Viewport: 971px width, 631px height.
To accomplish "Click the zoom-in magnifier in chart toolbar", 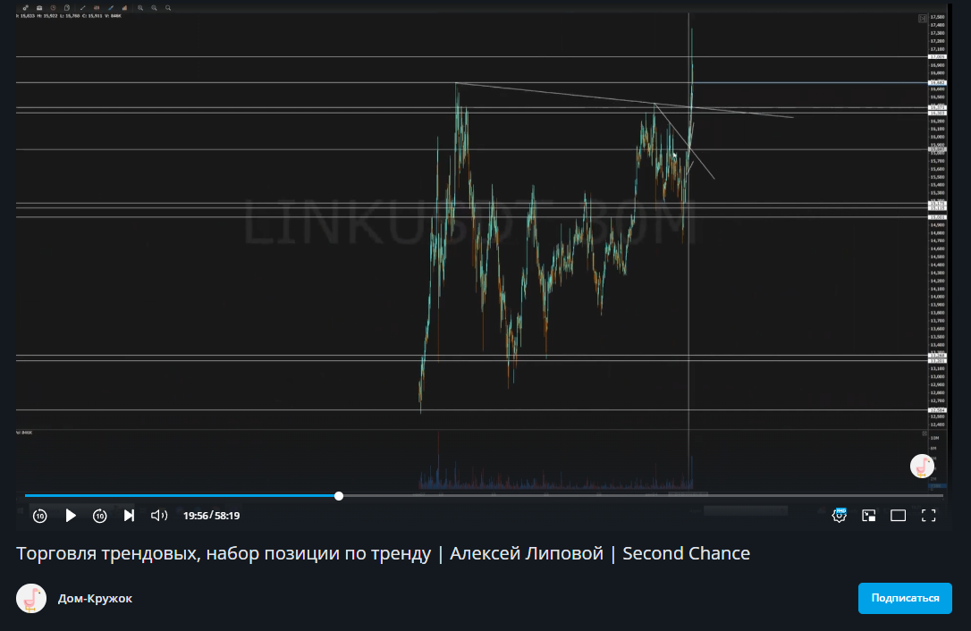I will pyautogui.click(x=140, y=7).
